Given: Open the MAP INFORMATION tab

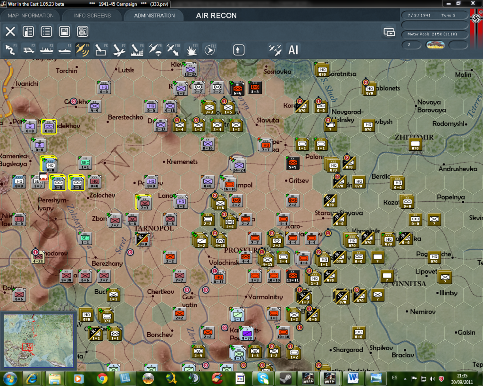Looking at the screenshot, I should tap(31, 16).
